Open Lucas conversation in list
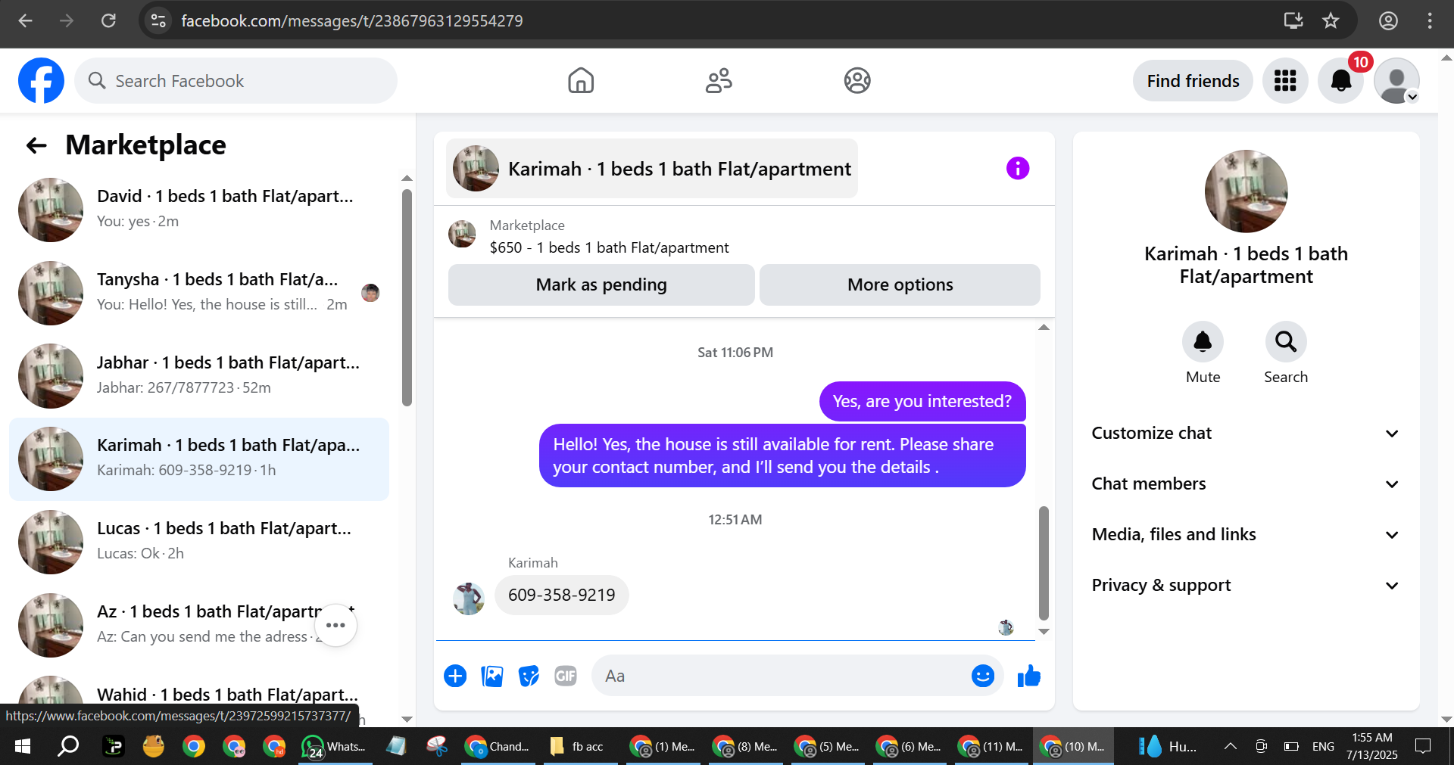The width and height of the screenshot is (1454, 765). [x=199, y=542]
